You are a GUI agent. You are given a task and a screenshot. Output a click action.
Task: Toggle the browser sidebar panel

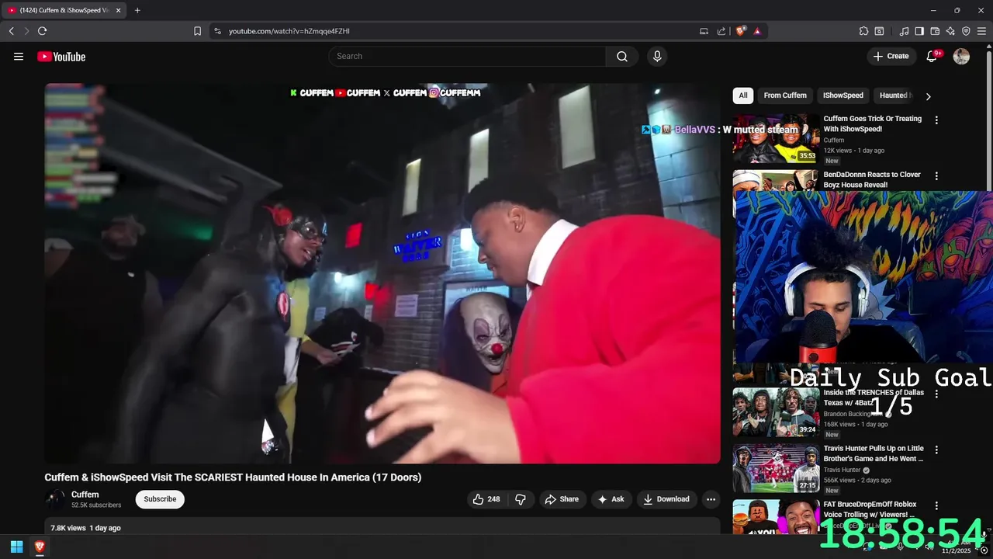919,31
